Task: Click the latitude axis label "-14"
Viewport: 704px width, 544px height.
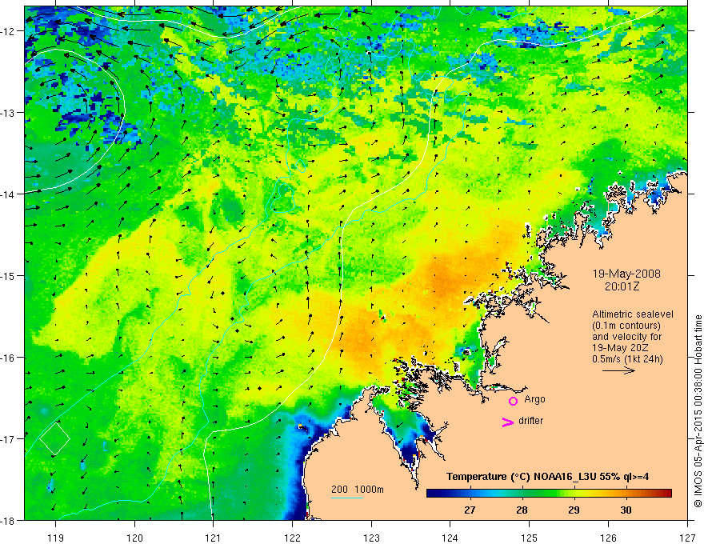Action: [8, 194]
